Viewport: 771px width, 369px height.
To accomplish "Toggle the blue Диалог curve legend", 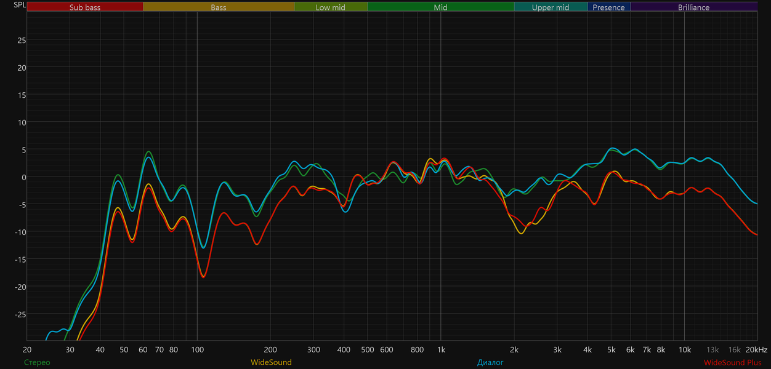I will click(490, 363).
